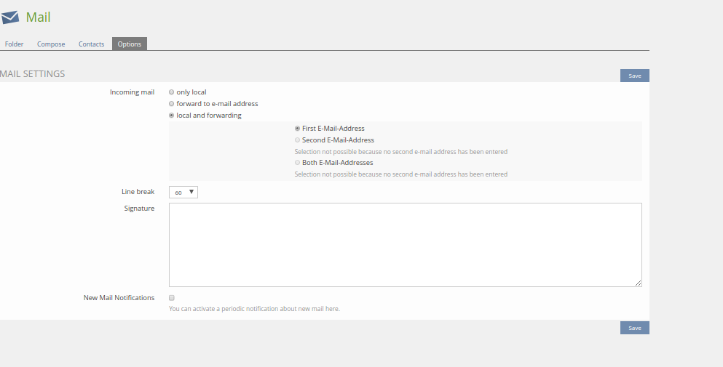
Task: Switch to the Folder tab
Action: [x=14, y=44]
